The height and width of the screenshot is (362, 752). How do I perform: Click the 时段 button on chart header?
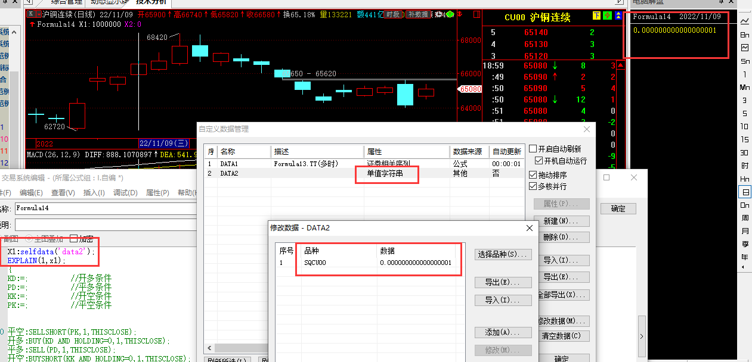click(392, 14)
